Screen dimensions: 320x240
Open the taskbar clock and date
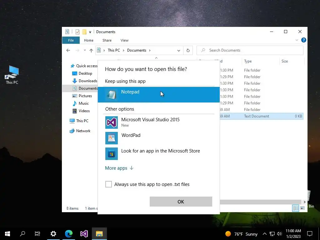293,234
